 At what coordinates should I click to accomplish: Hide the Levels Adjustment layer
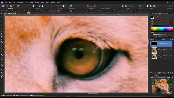click(x=172, y=44)
